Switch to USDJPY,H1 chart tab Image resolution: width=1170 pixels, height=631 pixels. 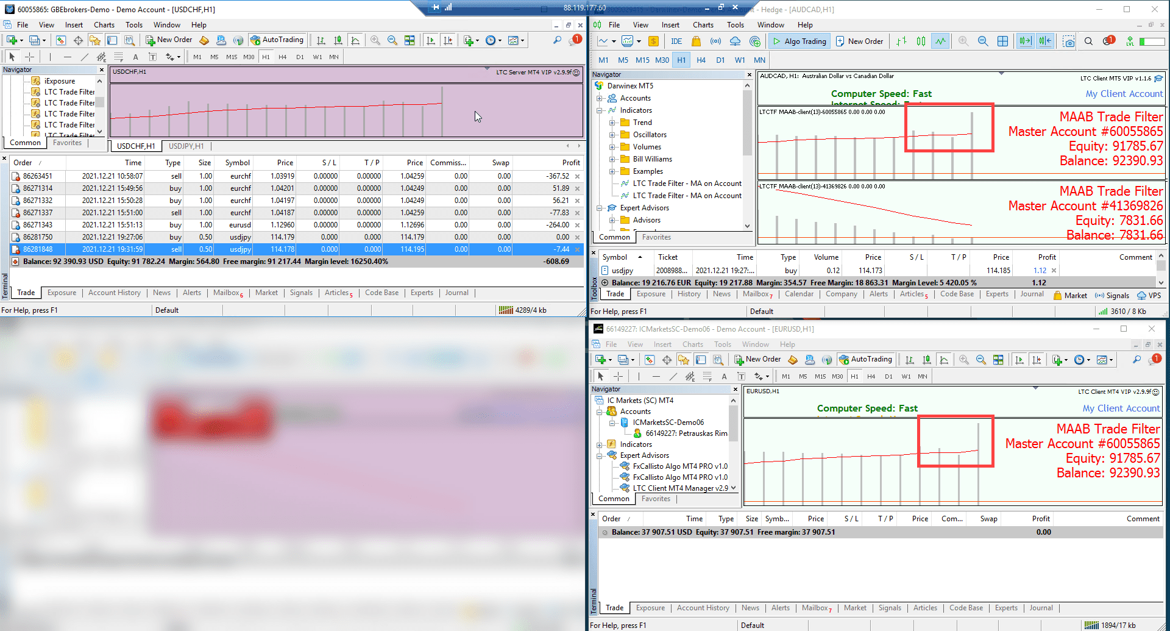tap(186, 146)
